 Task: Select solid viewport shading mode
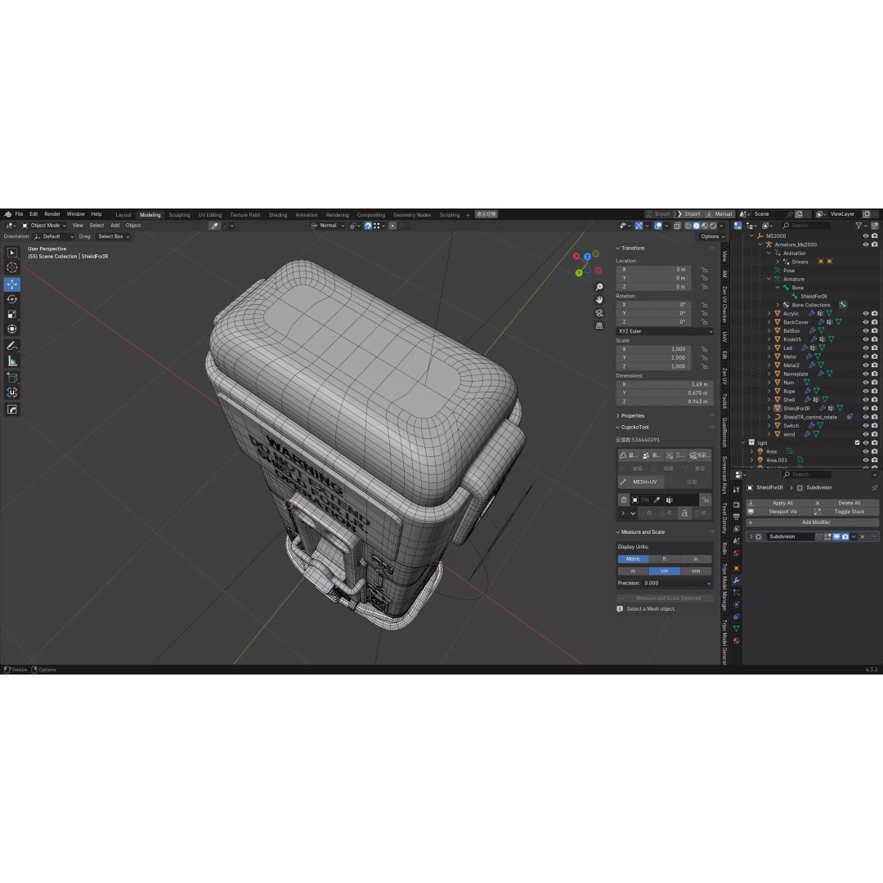tap(696, 226)
